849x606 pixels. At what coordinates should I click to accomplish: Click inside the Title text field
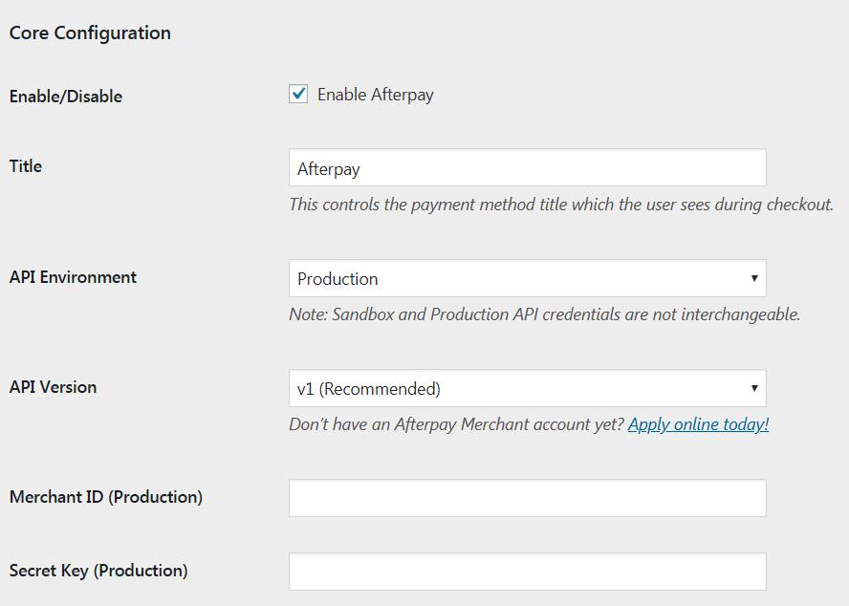(x=526, y=167)
